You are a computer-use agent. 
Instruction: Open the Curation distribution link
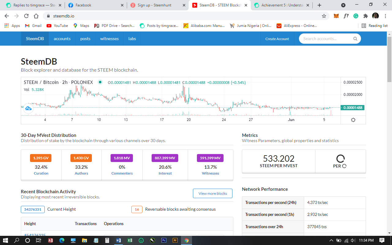tap(41, 173)
